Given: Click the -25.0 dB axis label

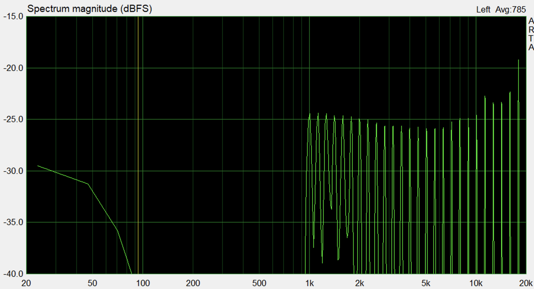Looking at the screenshot, I should (x=13, y=119).
